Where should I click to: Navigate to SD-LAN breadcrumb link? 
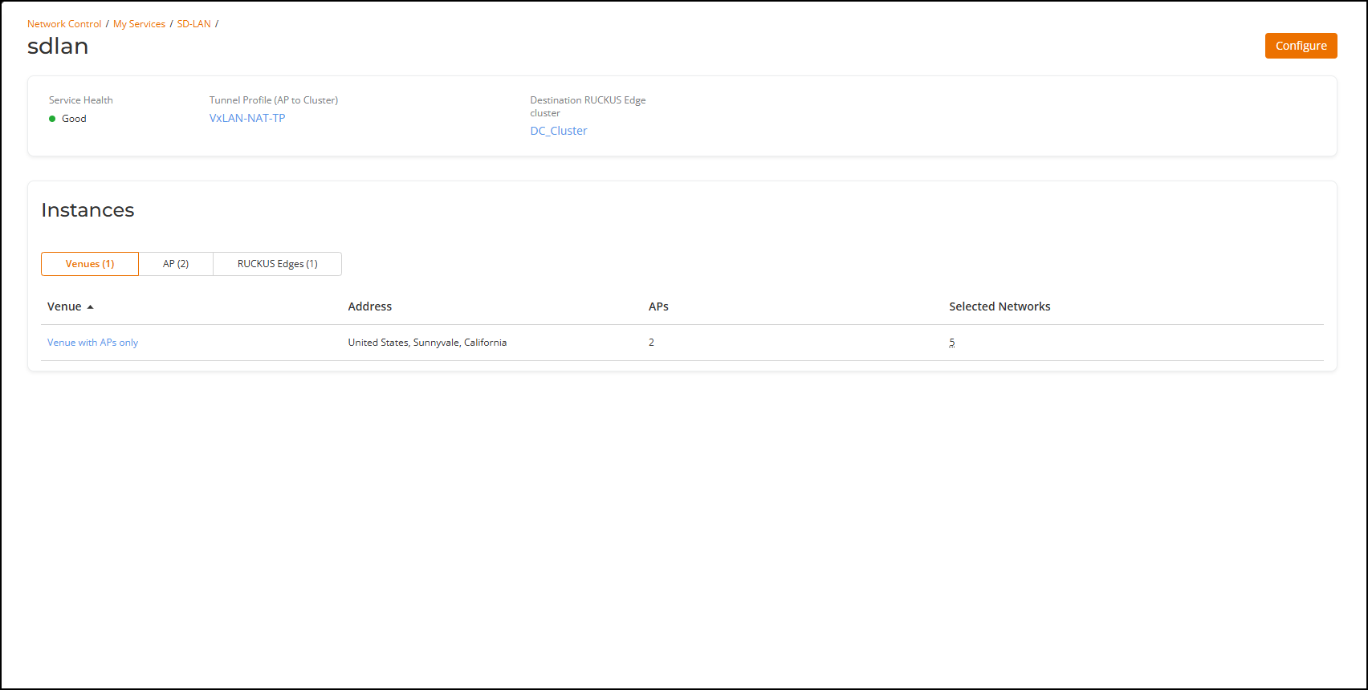click(x=193, y=24)
